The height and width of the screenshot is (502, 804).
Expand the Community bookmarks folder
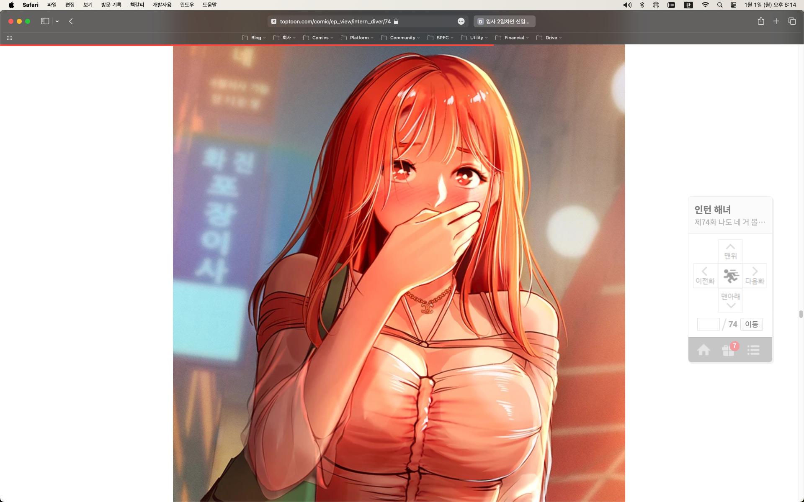[400, 38]
